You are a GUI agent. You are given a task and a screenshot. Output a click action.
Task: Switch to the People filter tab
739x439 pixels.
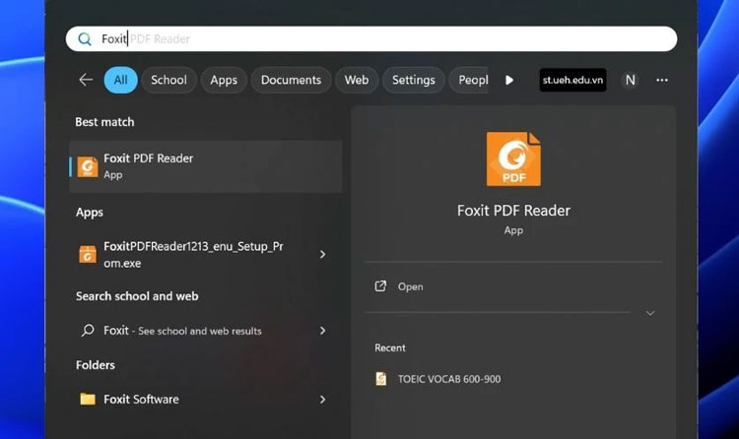pos(469,80)
